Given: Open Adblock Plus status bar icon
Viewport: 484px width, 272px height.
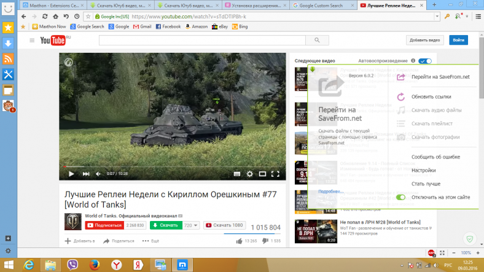Looking at the screenshot, I should (x=432, y=253).
